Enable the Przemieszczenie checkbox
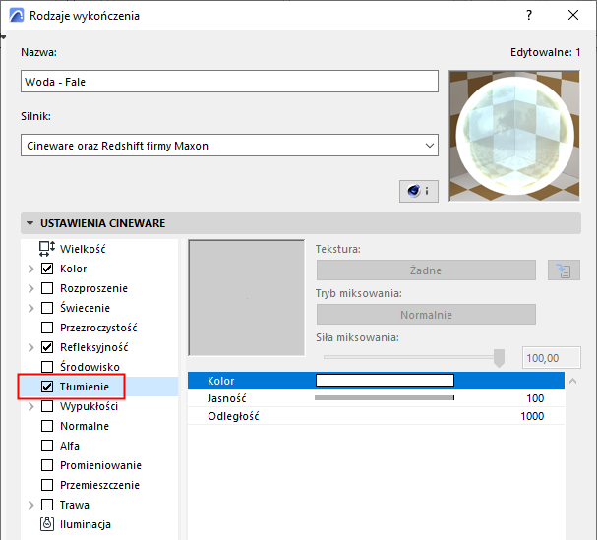Viewport: 597px width, 540px height. (47, 485)
